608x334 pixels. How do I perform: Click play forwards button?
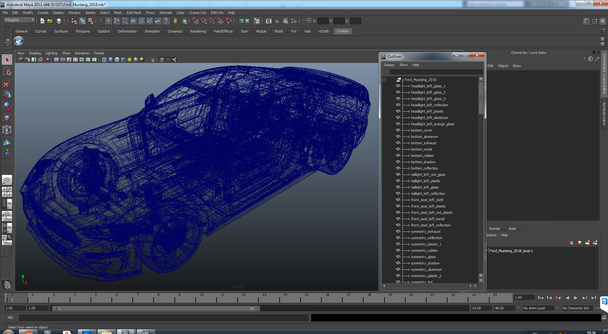pos(576,298)
